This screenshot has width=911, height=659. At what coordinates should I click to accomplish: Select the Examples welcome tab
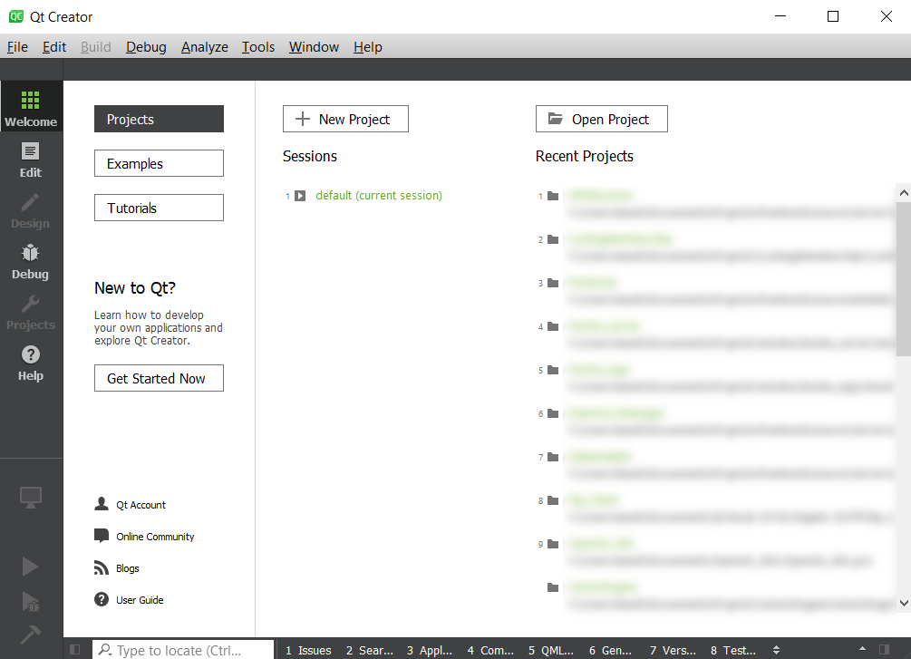159,163
